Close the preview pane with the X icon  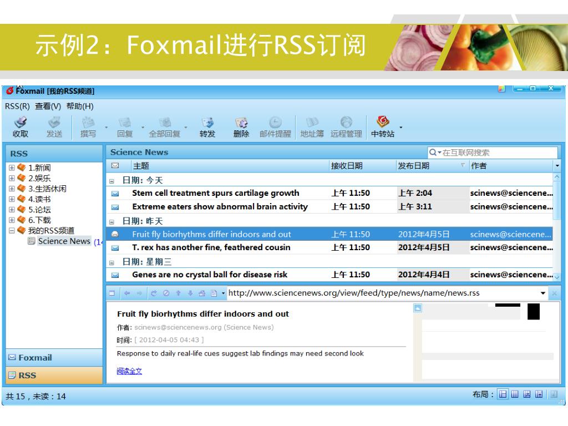(x=554, y=293)
